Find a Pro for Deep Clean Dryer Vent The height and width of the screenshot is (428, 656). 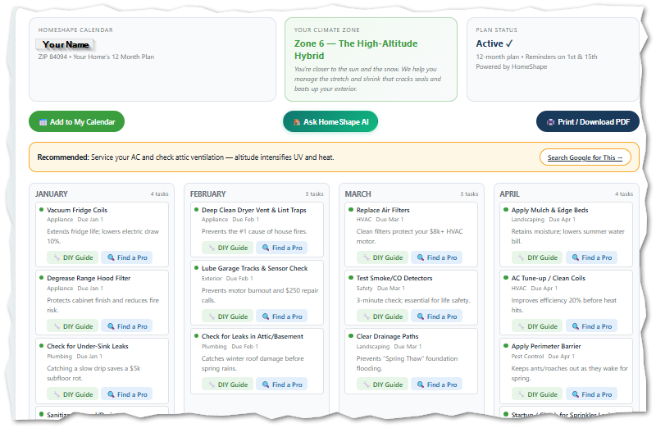point(281,248)
